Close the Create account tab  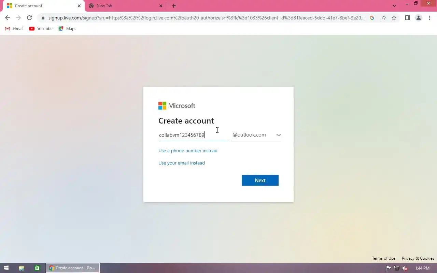click(79, 6)
